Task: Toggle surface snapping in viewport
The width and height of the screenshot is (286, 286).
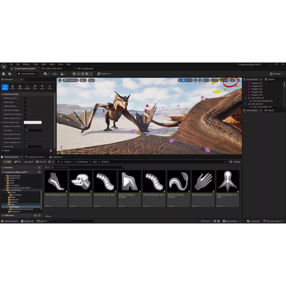Action: click(x=200, y=80)
